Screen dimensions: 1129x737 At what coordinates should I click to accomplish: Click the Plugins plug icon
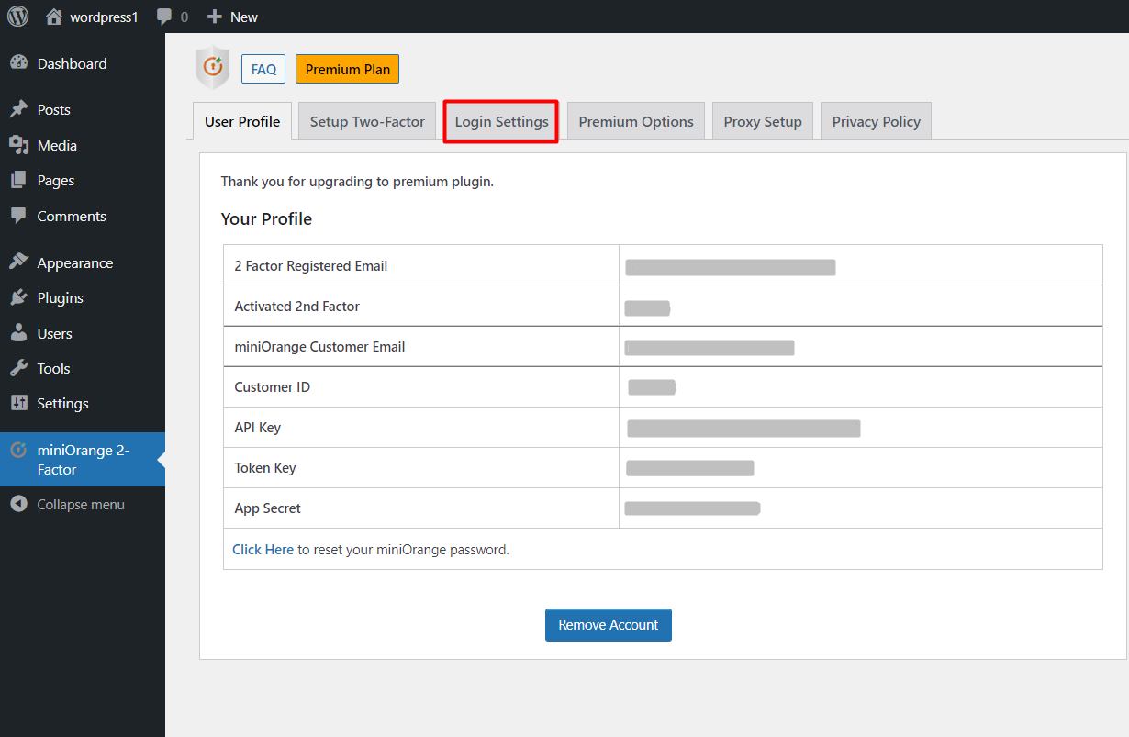[x=18, y=297]
